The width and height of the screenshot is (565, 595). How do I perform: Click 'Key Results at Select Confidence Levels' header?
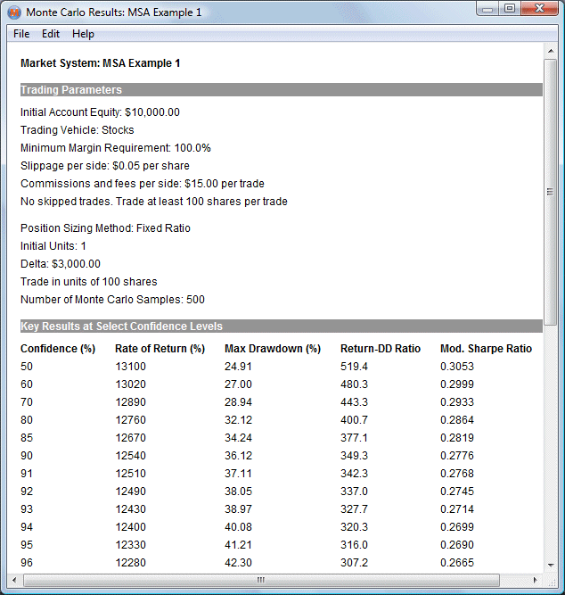(x=282, y=326)
